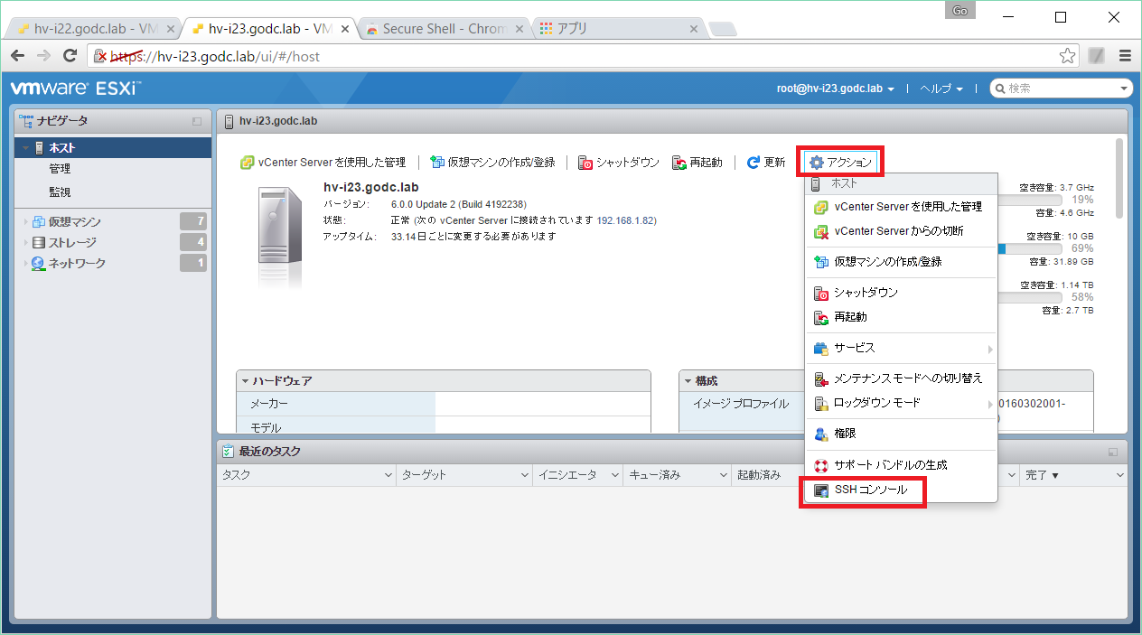1142x635 pixels.
Task: Switch to the Secure Shell browser tab
Action: coord(443,28)
